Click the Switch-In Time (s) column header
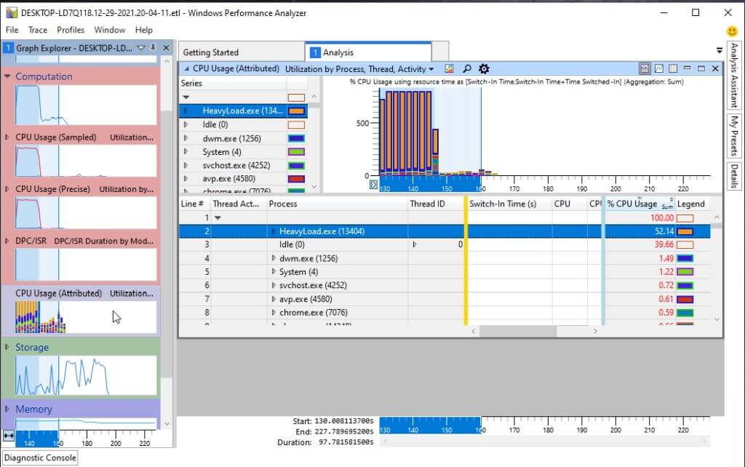Viewport: 745px width, 467px height. (x=509, y=204)
